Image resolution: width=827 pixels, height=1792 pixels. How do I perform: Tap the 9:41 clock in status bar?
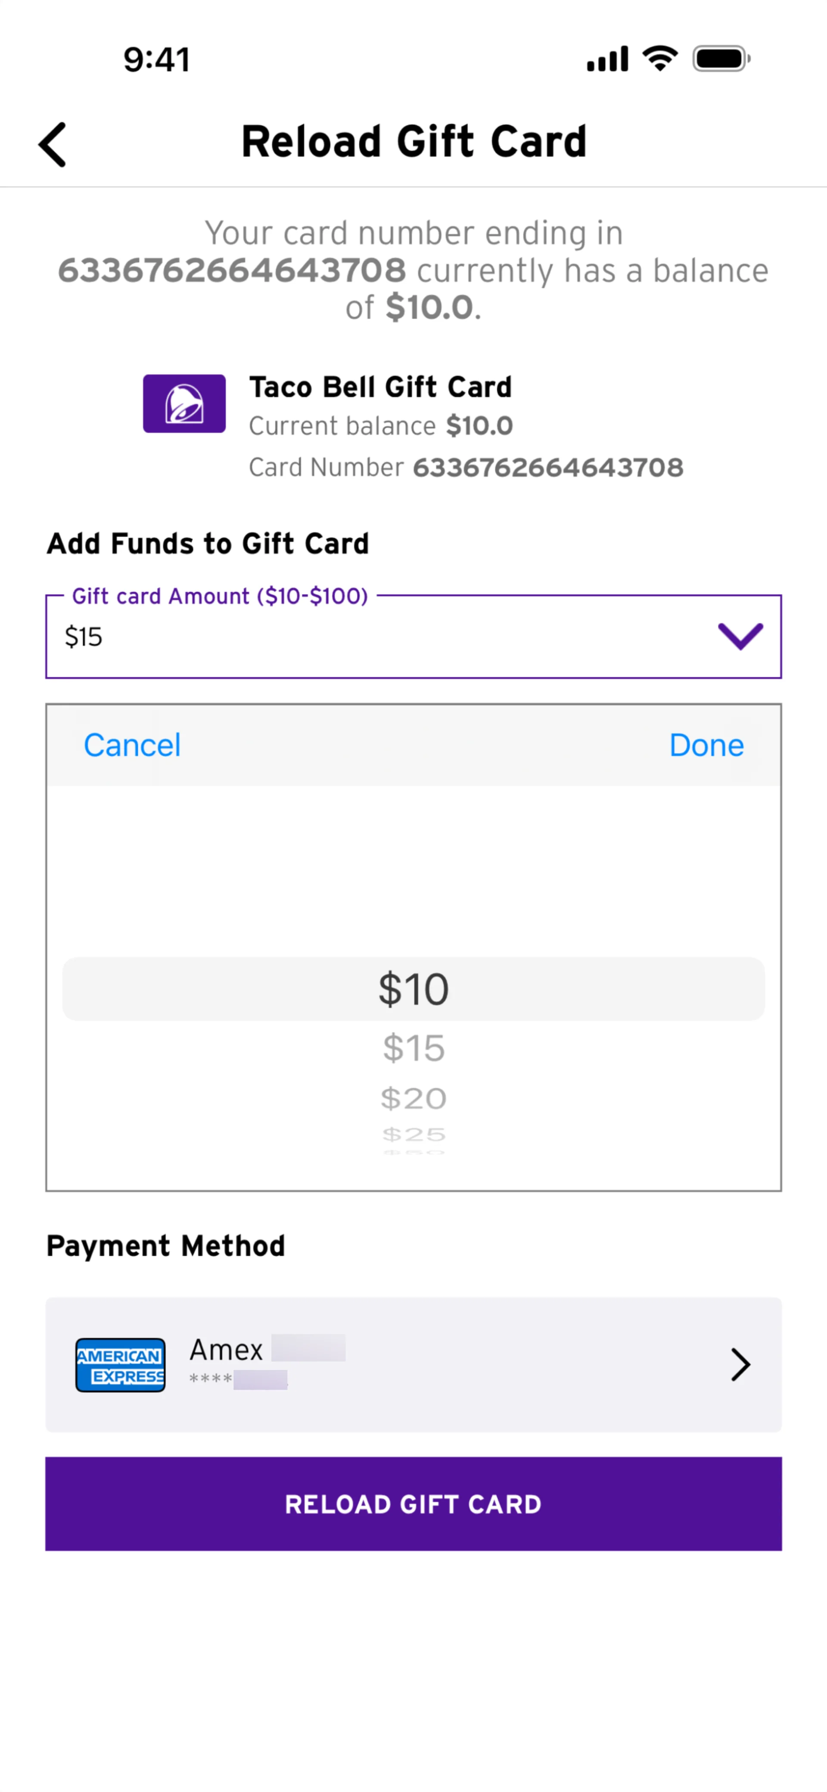[x=156, y=60]
